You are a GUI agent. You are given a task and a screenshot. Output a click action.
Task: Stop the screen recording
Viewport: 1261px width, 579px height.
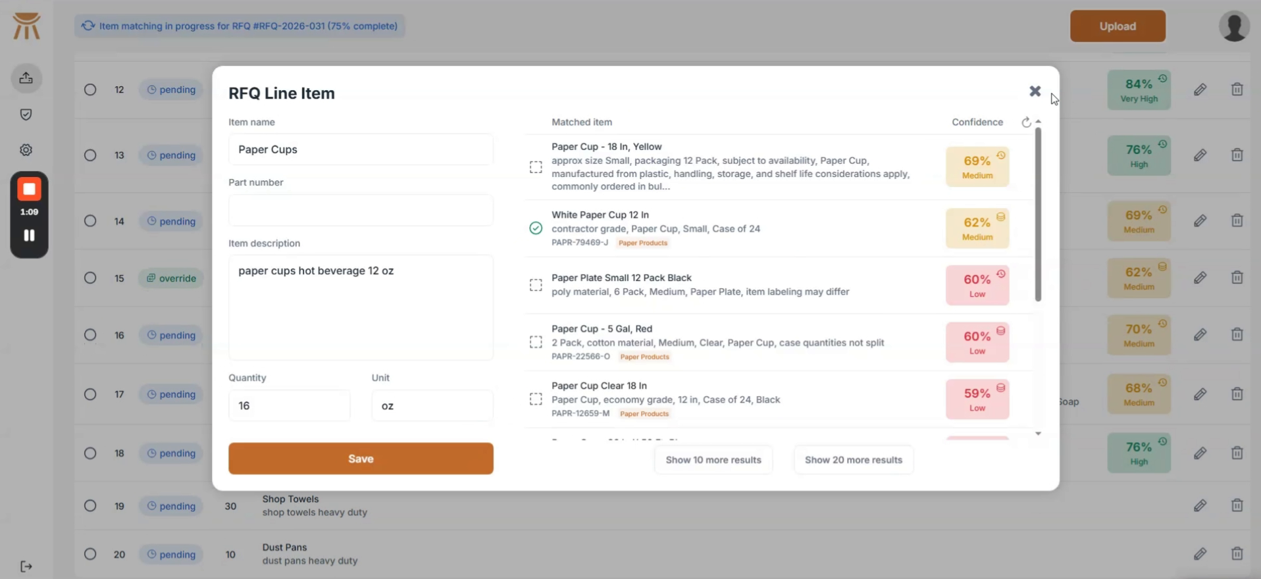[29, 189]
